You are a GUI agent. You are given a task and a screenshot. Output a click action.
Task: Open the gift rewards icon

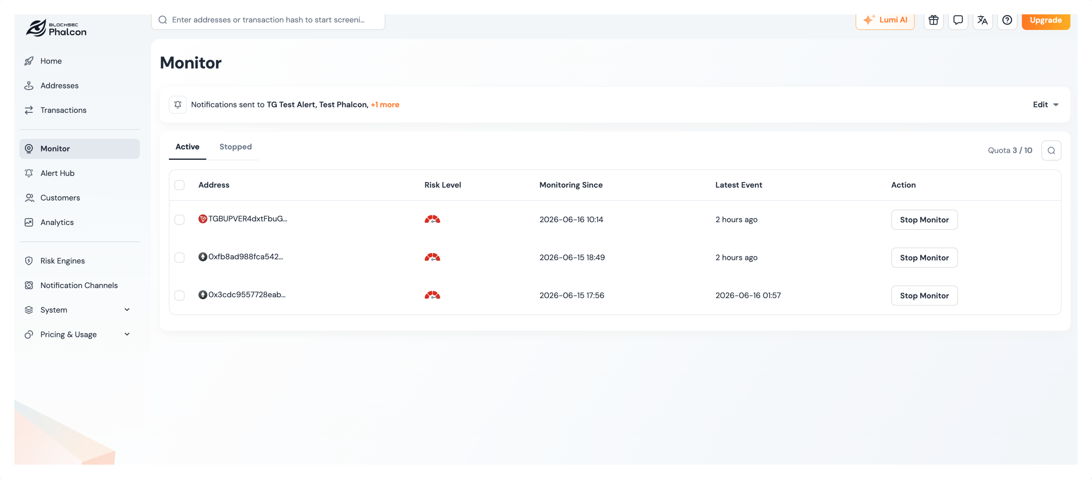(934, 20)
